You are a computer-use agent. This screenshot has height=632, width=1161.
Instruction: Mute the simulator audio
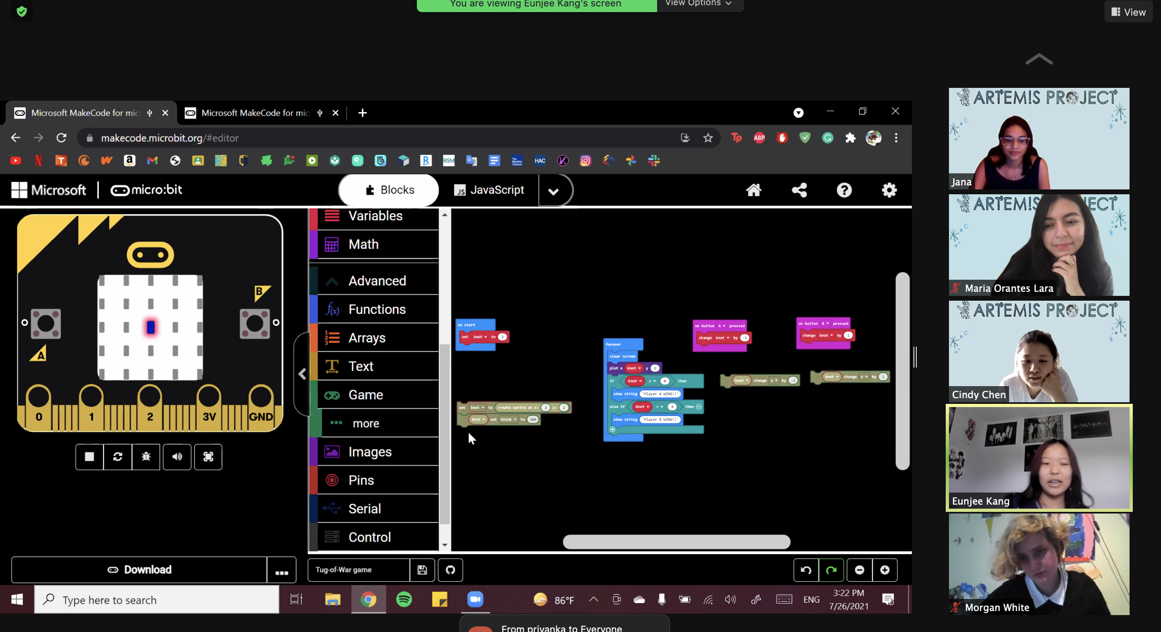[177, 457]
